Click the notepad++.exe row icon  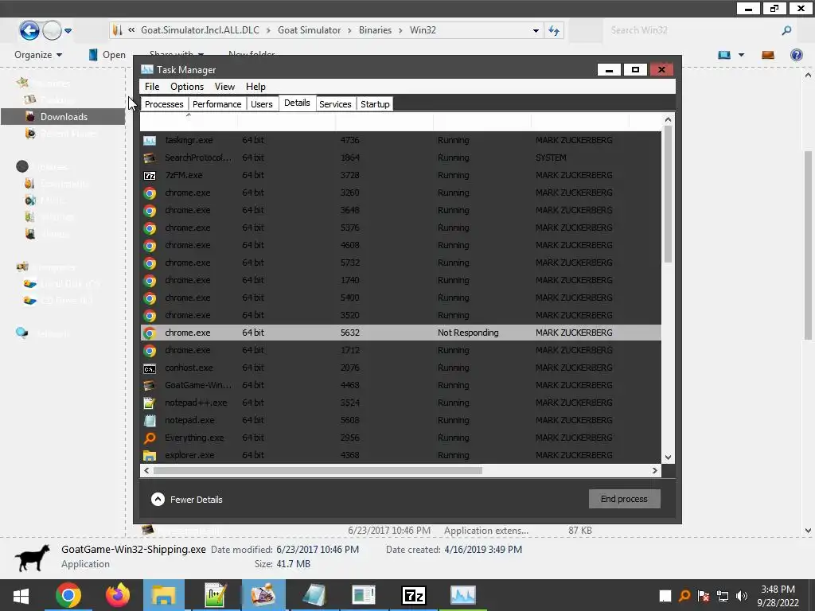point(150,403)
